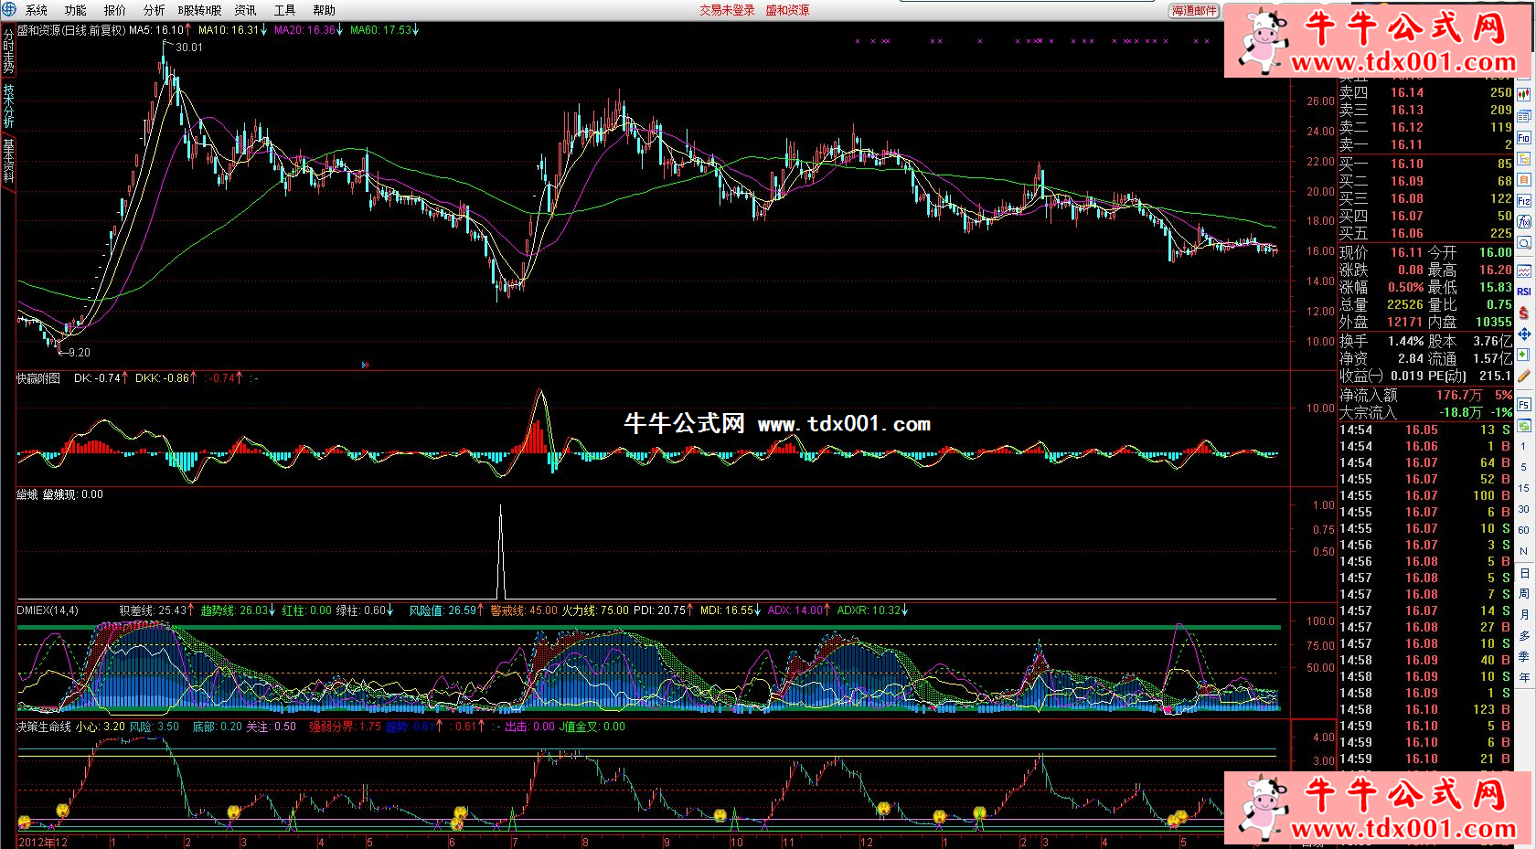The image size is (1536, 849).
Task: Switch to the 分时走势 side tab
Action: 8,51
